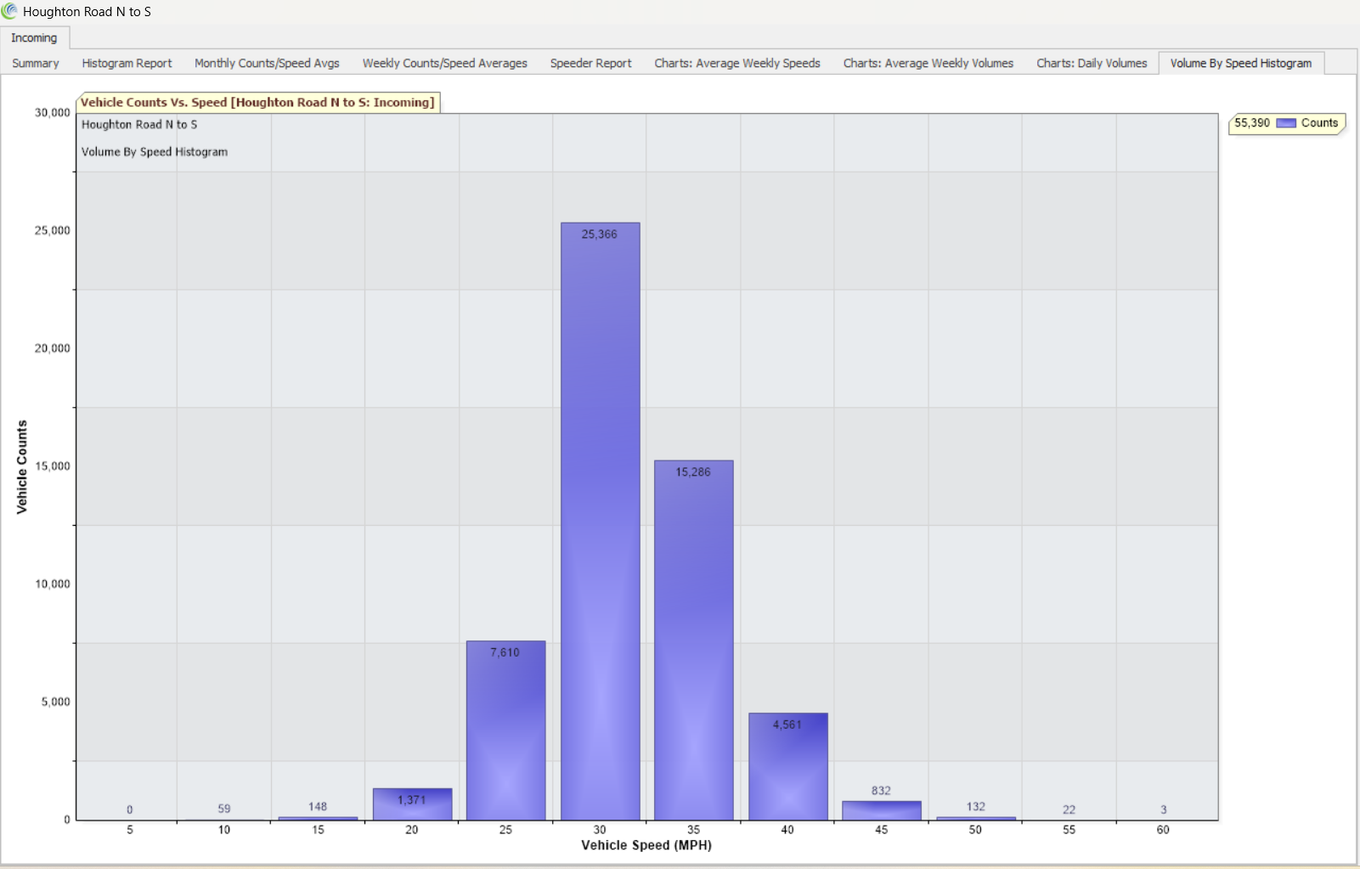Click the chart title Vehicle Counts Vs. Speed
1360x869 pixels.
257,103
